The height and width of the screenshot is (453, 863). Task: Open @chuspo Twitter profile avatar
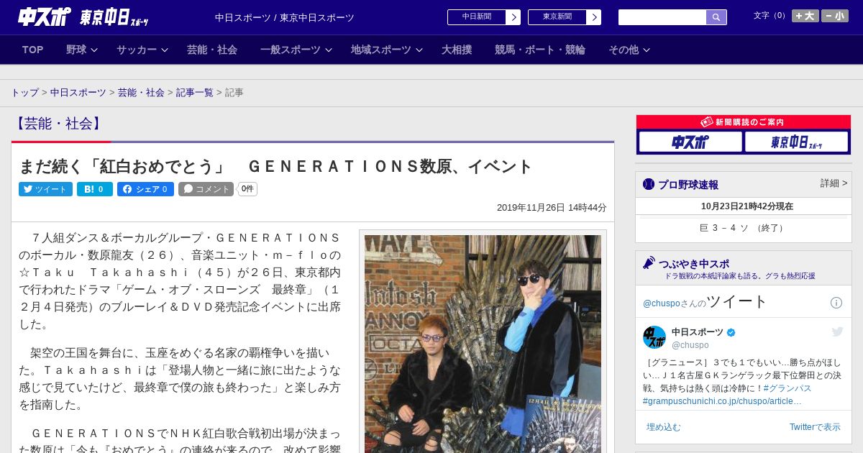(x=654, y=337)
